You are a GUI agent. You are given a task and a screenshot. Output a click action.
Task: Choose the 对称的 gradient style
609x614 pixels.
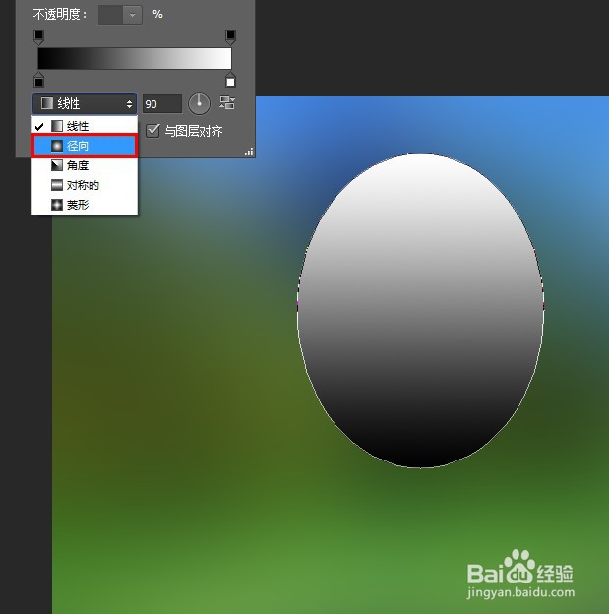85,185
